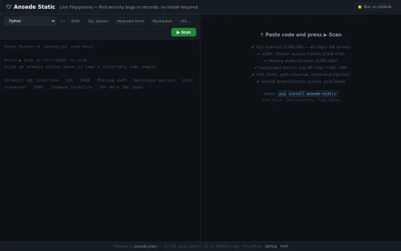This screenshot has height=251, width=401.
Task: Focus the code paste editor area
Action: [100, 141]
